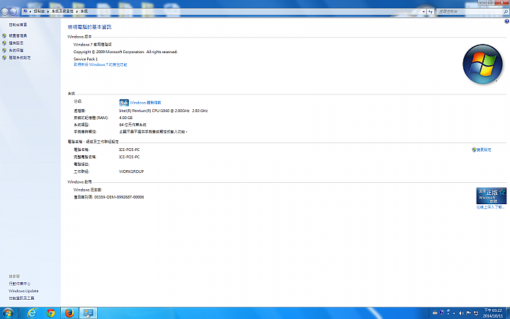Click the Windows logo image

(482, 64)
